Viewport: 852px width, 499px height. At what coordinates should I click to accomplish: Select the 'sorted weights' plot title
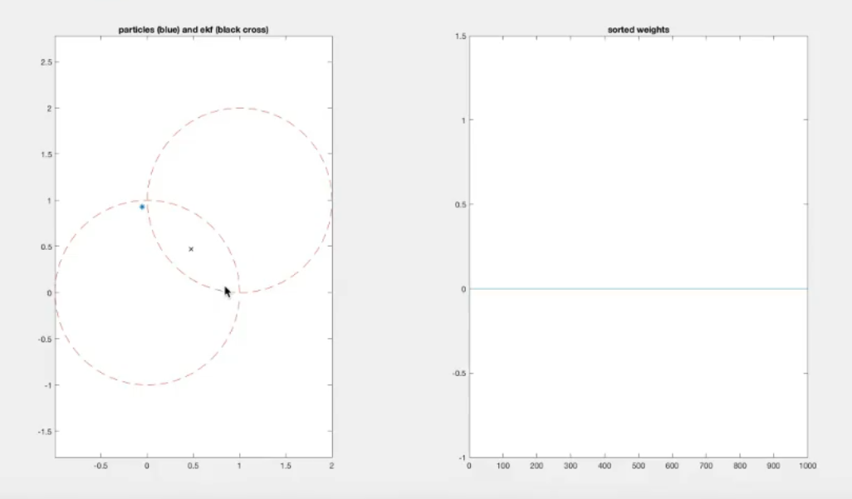[x=639, y=30]
